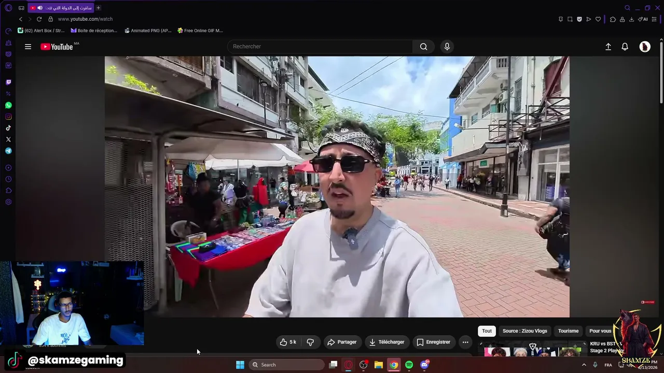The image size is (664, 373).
Task: Open the YouTube account avatar menu
Action: (645, 47)
